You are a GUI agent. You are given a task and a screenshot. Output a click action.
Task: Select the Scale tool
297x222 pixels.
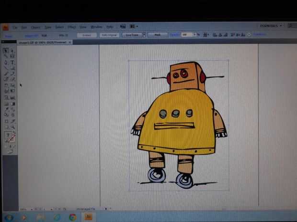[x=12, y=85]
